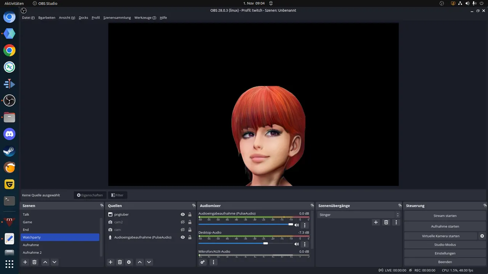Show the cam source with its eye icon
Screen dimensions: 488x274
(x=183, y=230)
